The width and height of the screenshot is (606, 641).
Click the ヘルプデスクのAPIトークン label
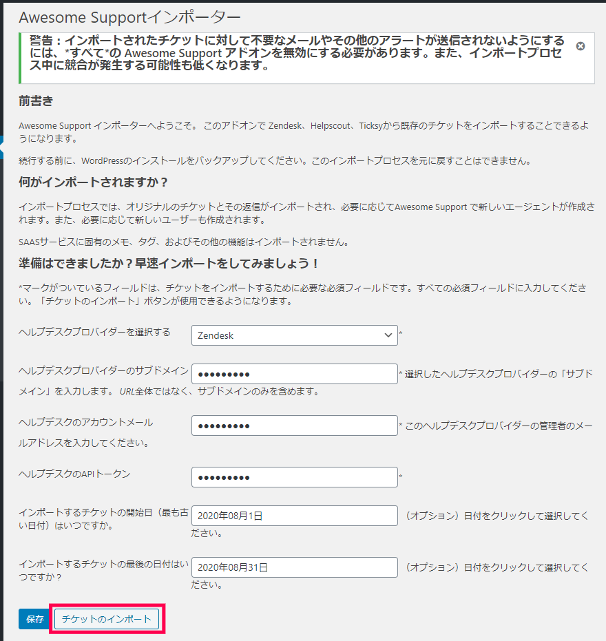click(74, 474)
